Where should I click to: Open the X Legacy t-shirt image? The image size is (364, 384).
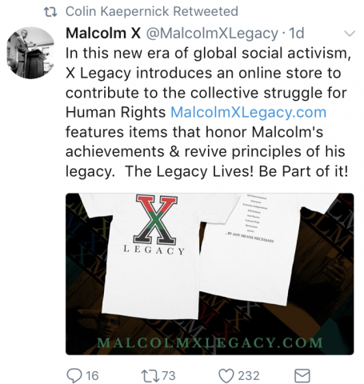tap(210, 274)
